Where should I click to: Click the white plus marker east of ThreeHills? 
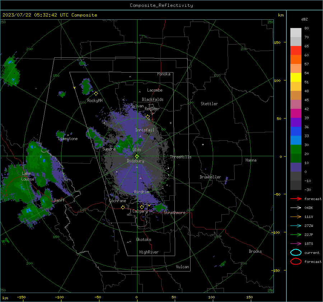point(203,144)
